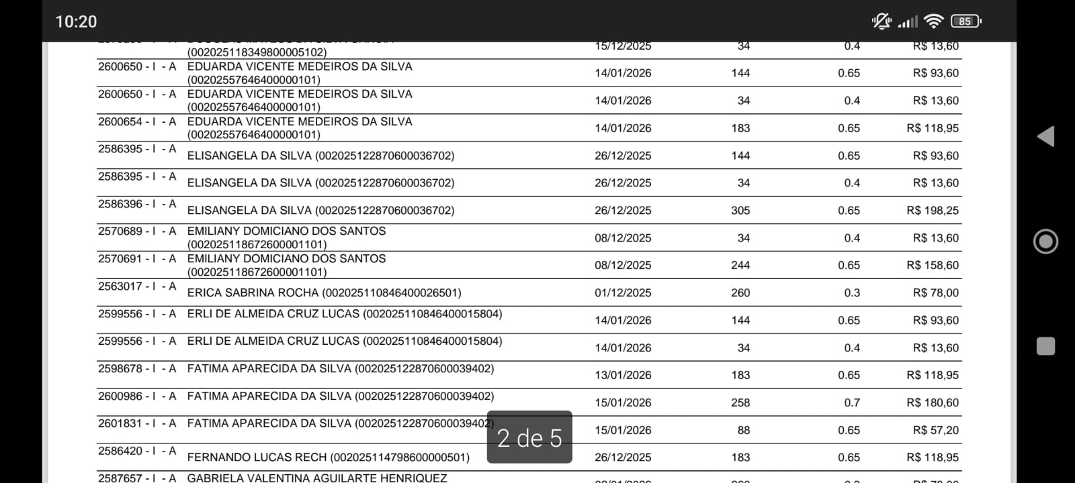Click R$ 118,95 in row 2600654
The width and height of the screenshot is (1075, 483).
933,128
